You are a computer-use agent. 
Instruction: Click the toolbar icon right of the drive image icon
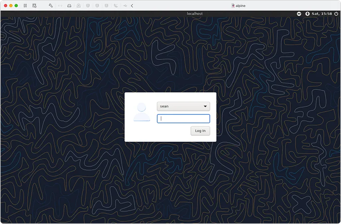point(79,6)
